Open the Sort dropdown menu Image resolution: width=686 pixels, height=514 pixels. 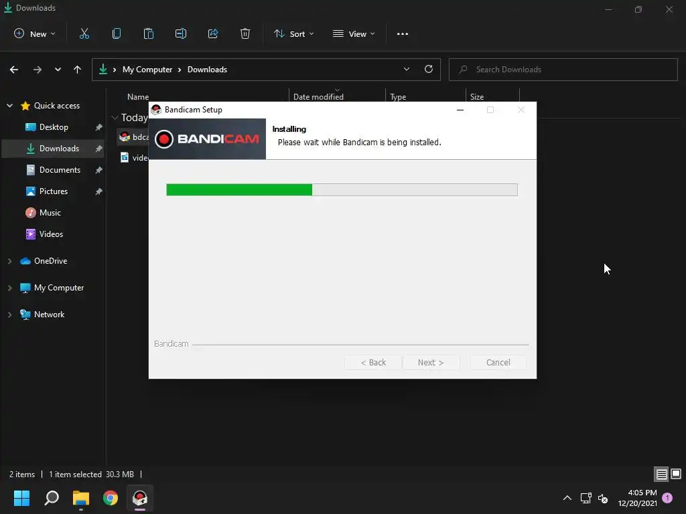click(x=294, y=33)
